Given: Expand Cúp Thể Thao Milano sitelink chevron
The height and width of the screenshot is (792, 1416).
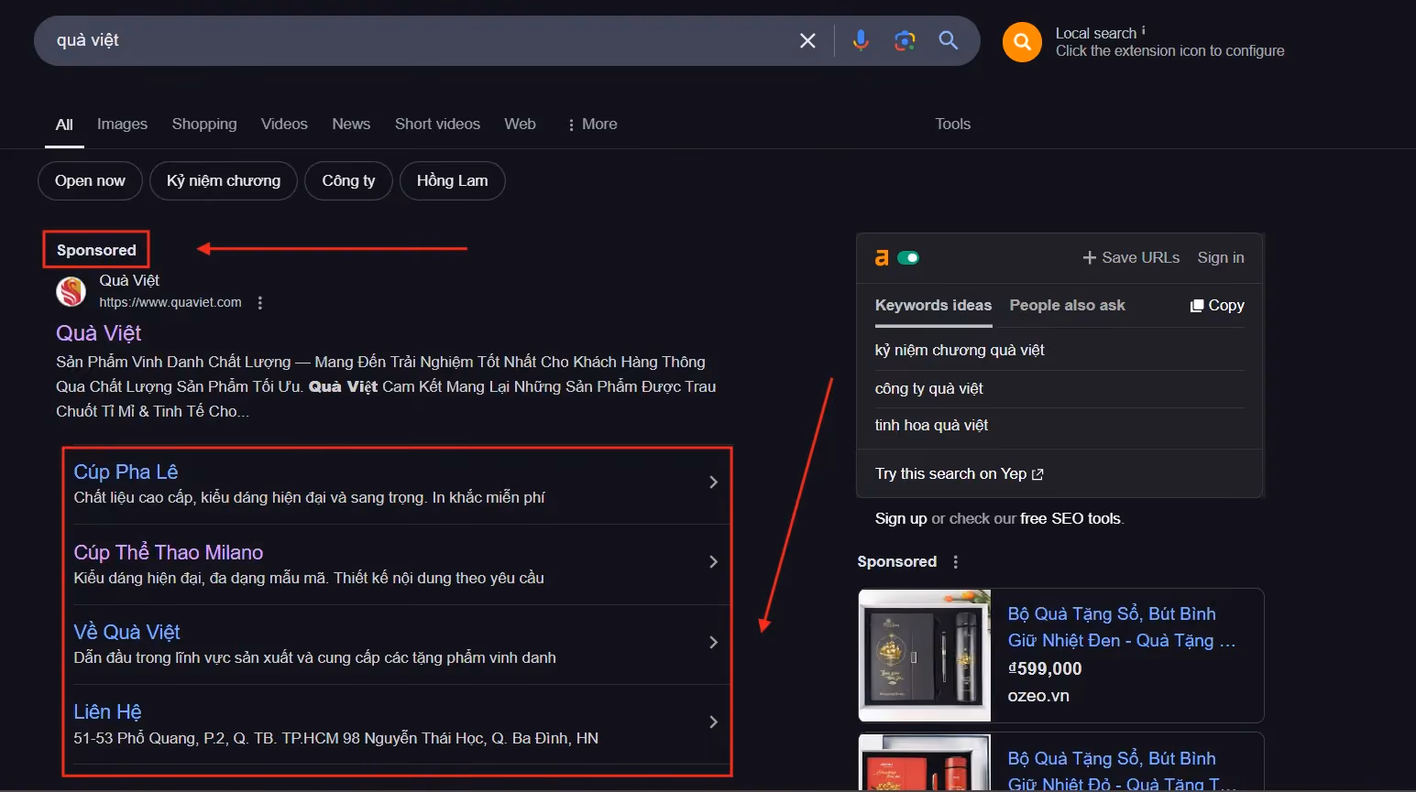Looking at the screenshot, I should coord(713,562).
